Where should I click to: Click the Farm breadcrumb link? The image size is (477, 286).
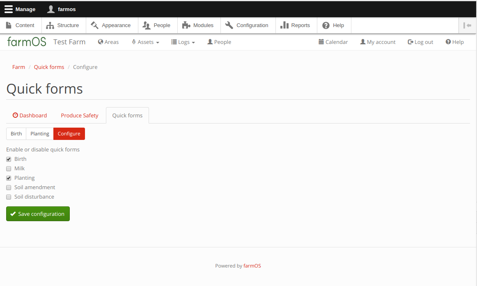18,67
